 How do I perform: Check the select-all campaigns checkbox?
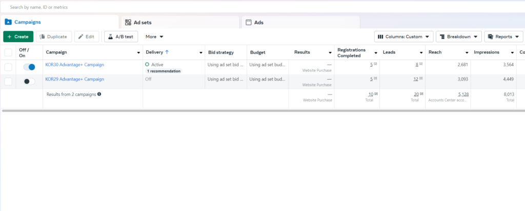[x=8, y=52]
